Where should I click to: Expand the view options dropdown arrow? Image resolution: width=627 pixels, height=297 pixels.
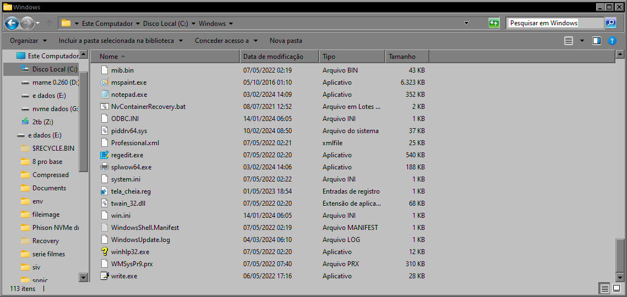pos(582,41)
